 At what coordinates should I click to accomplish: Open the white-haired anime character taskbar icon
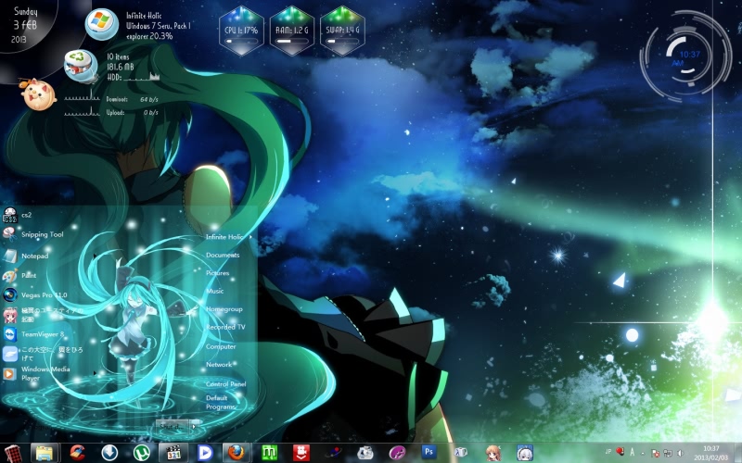coord(525,453)
